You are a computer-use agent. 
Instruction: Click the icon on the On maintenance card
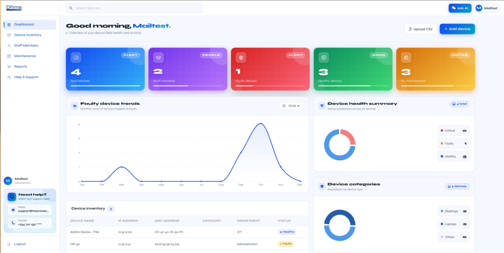click(406, 57)
